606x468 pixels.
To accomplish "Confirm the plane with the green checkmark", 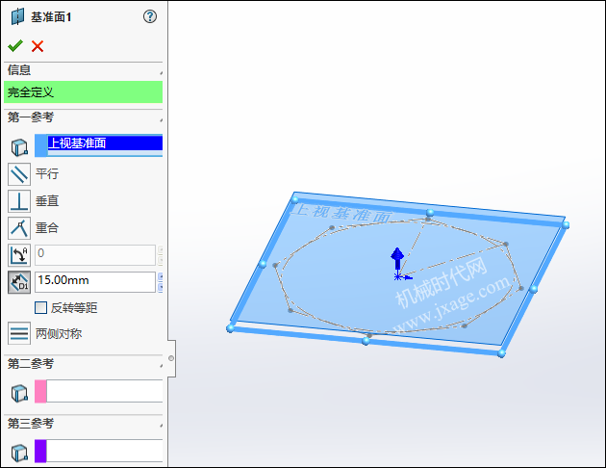I will (x=15, y=46).
